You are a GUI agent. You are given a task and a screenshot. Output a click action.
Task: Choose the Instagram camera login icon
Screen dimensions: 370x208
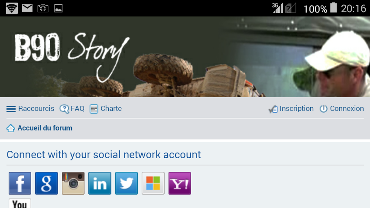[x=73, y=183]
